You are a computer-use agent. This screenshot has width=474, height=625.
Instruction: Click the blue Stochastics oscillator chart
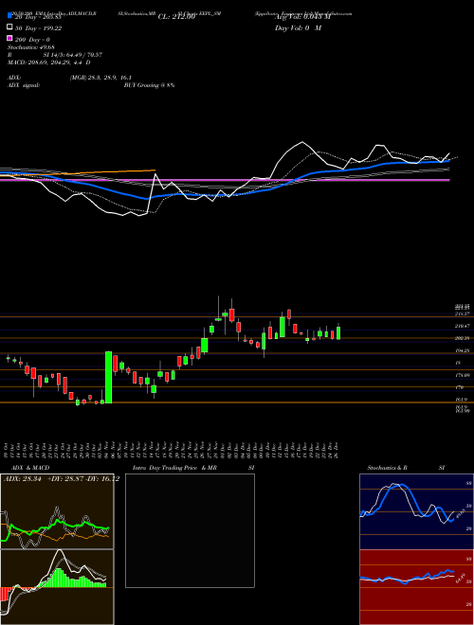tap(416, 511)
